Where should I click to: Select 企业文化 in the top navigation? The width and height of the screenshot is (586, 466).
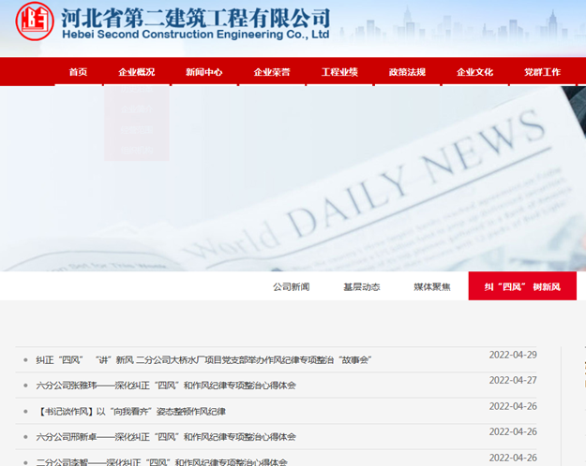(474, 72)
